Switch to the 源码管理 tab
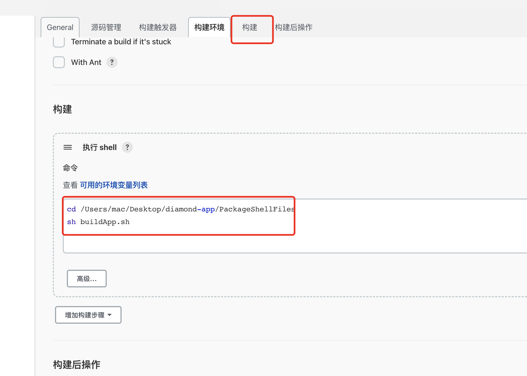The image size is (527, 376). point(106,27)
